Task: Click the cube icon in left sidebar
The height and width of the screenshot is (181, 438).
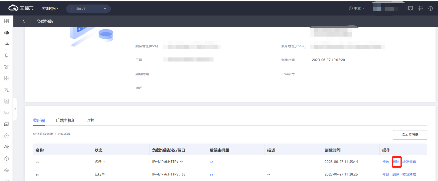Action: 6,158
